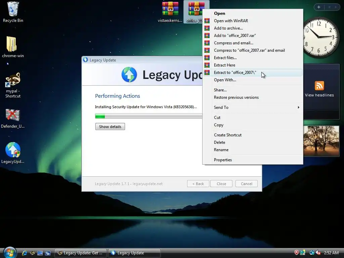Switch to Legacy Update taskbar button

(134, 253)
